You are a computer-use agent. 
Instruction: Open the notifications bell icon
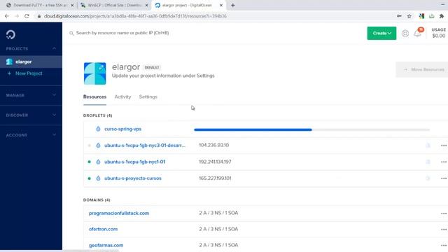click(417, 34)
